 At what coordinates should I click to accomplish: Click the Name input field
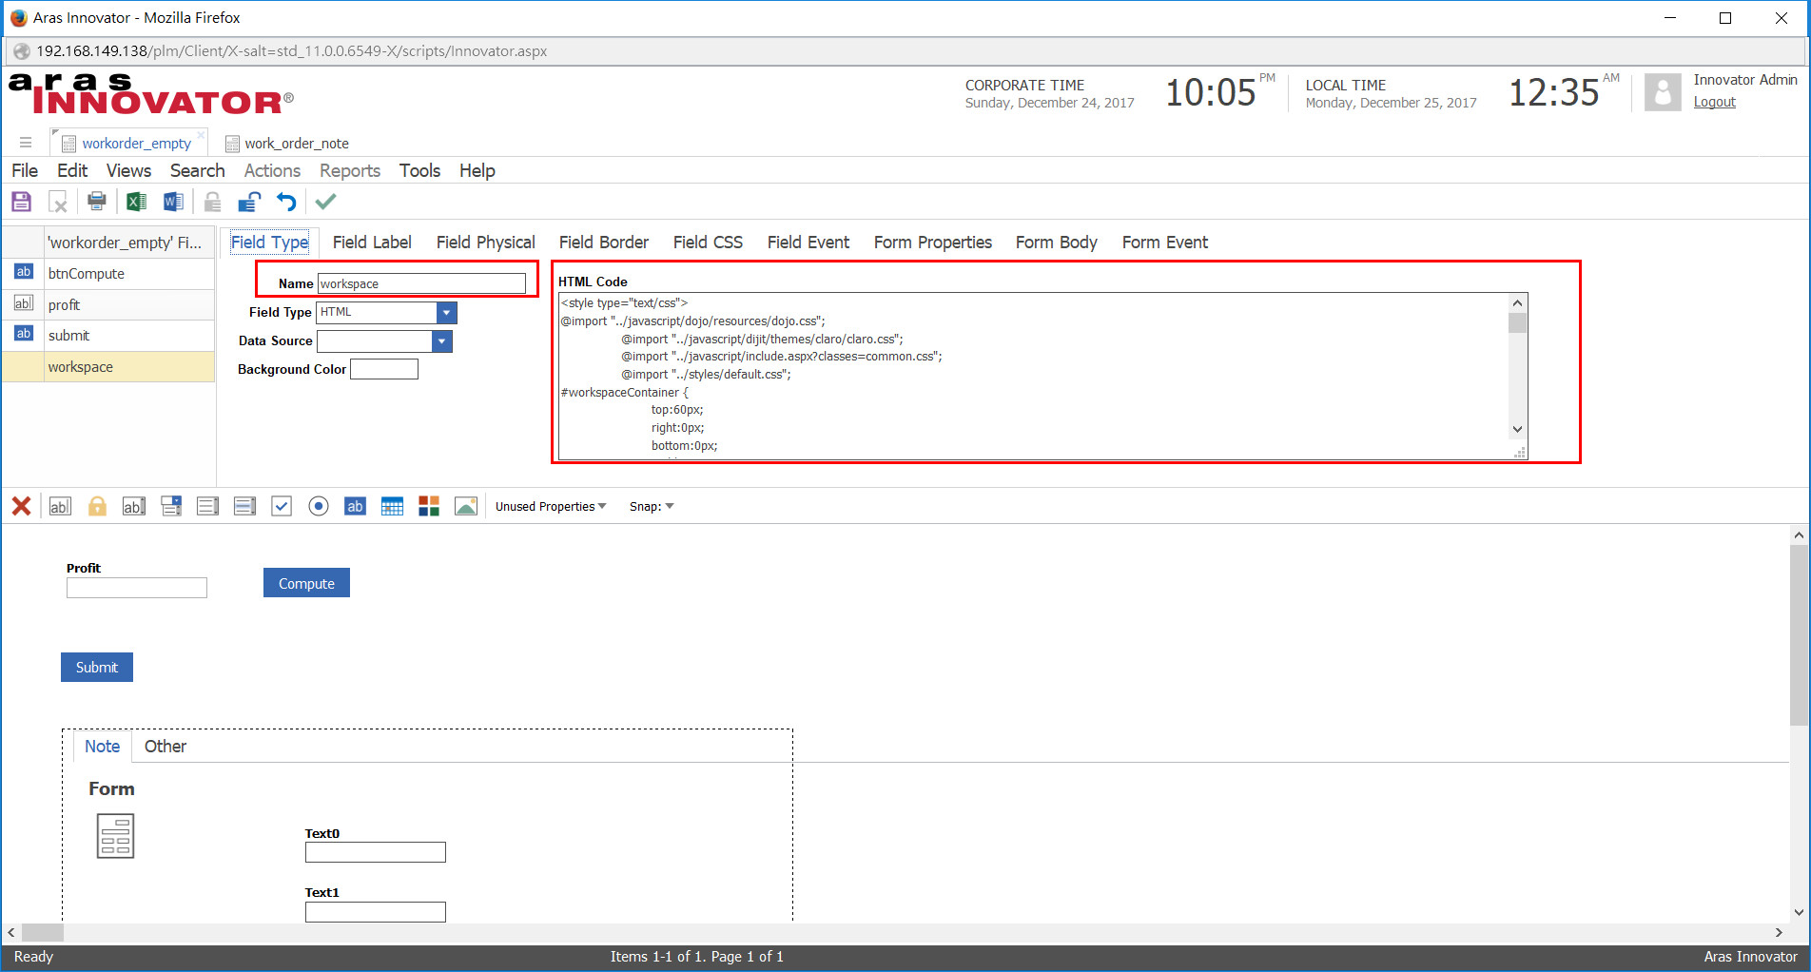[421, 283]
